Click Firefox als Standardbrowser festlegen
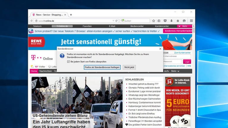 102,67
